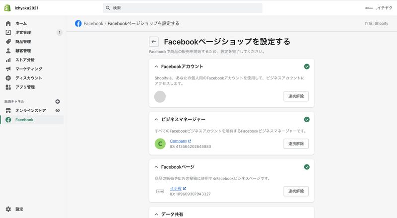
Task: Click the gray Facebook account avatar
Action: pos(160,96)
